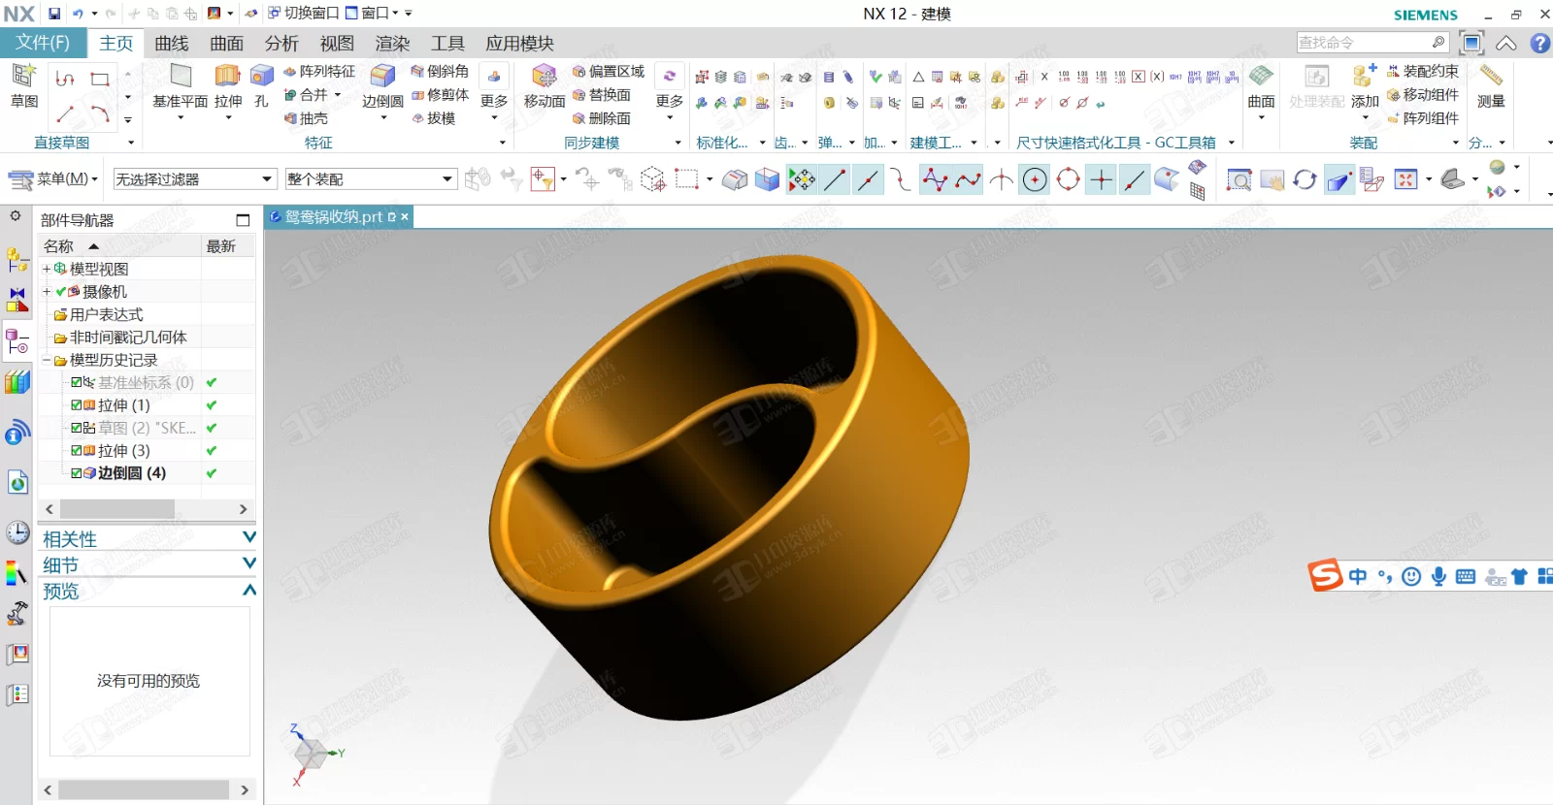Image resolution: width=1553 pixels, height=805 pixels.
Task: Click the Chamfer (倒斜角) tool
Action: click(440, 72)
